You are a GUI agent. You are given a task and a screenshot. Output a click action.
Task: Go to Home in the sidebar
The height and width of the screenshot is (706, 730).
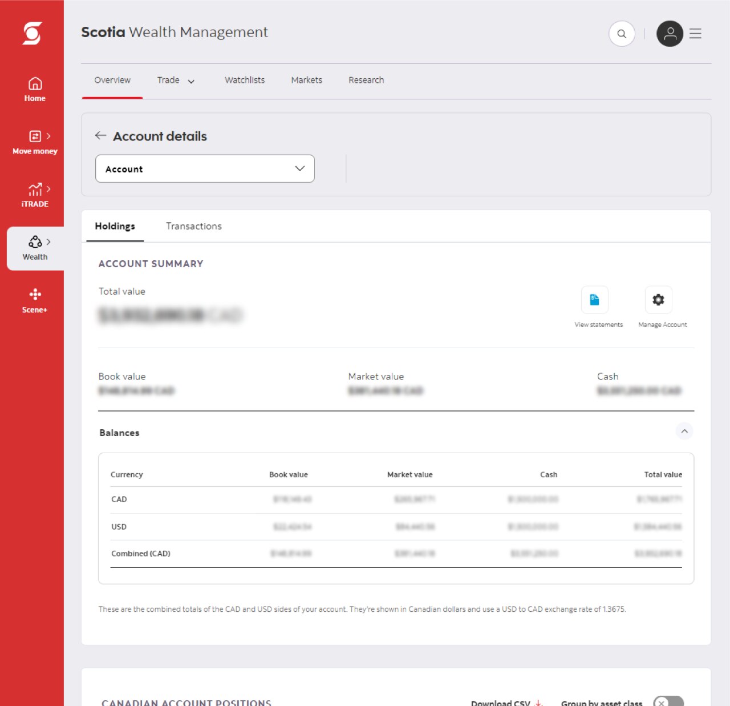click(x=35, y=90)
